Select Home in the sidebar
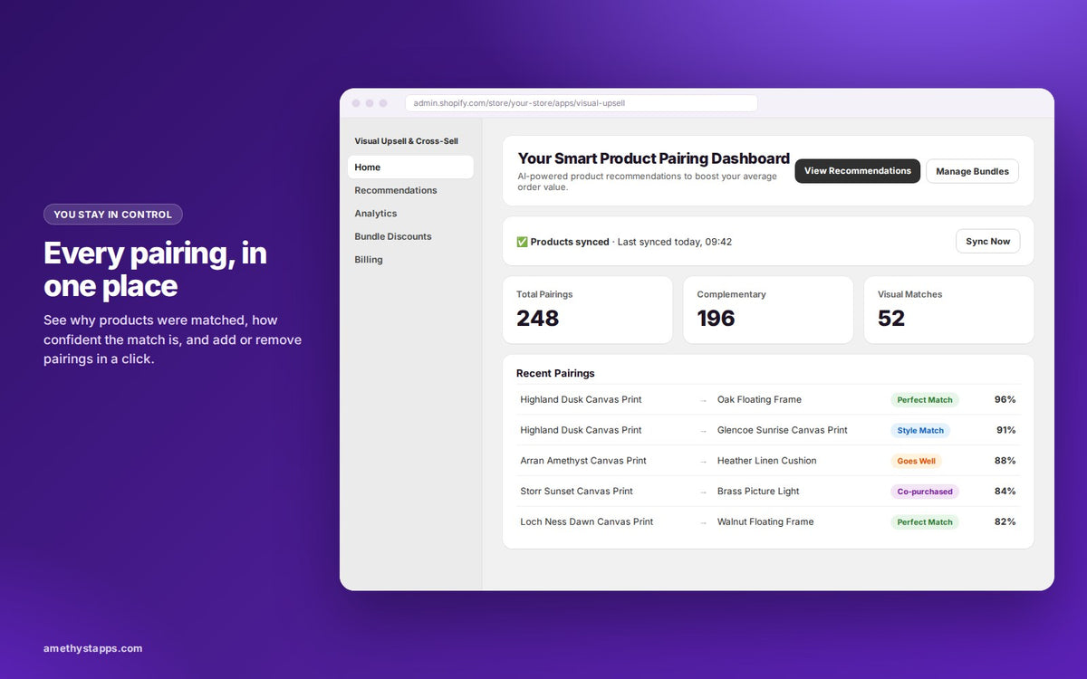This screenshot has height=679, width=1087. click(410, 167)
